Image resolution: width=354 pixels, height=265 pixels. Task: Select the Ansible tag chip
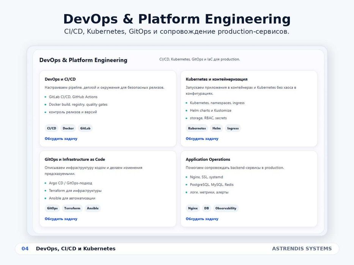coord(93,208)
